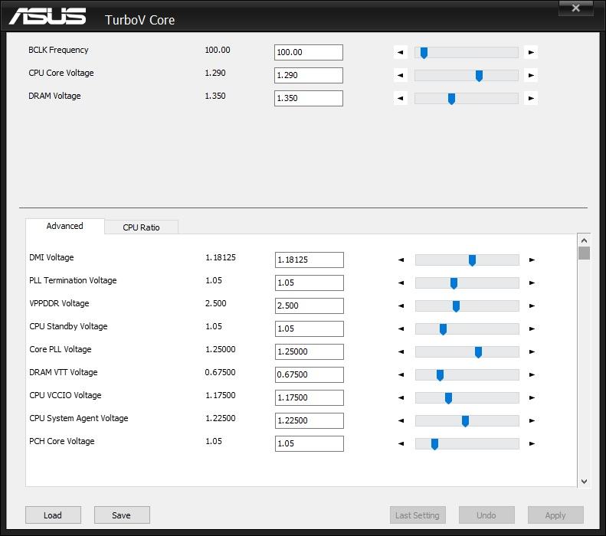
Task: Decrease DMI Voltage with left arrow
Action: click(x=401, y=260)
